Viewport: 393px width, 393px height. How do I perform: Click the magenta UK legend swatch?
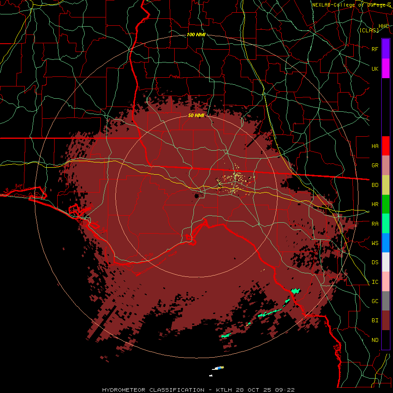[386, 69]
